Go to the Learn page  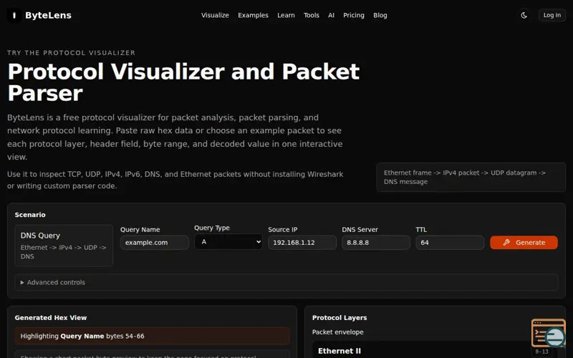click(286, 15)
